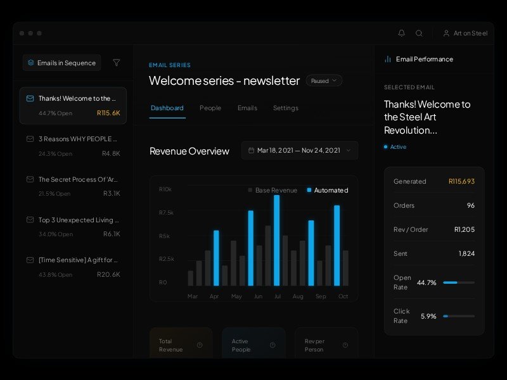
Task: Click the Email Performance bar chart icon
Action: (387, 59)
